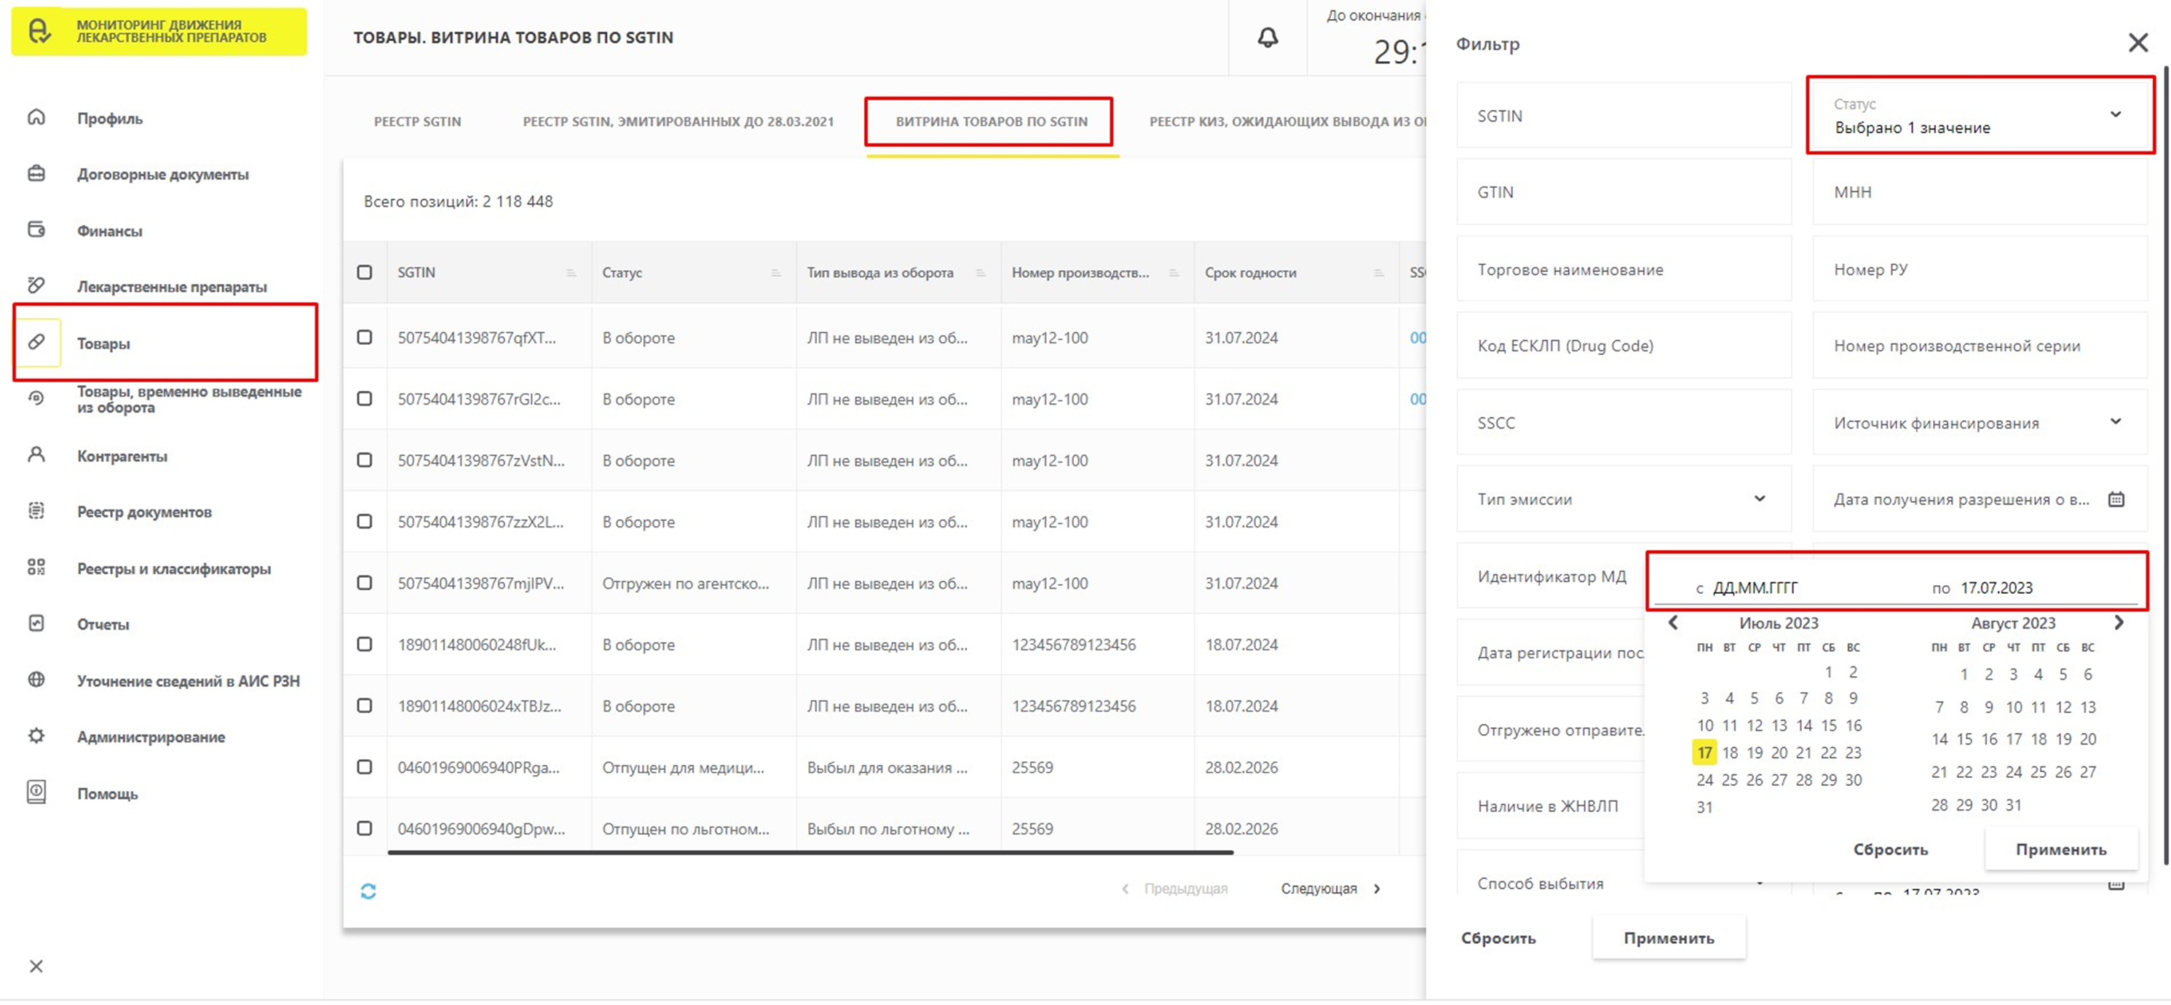Click the Финансы wallet icon
2171x1005 pixels.
pos(36,229)
